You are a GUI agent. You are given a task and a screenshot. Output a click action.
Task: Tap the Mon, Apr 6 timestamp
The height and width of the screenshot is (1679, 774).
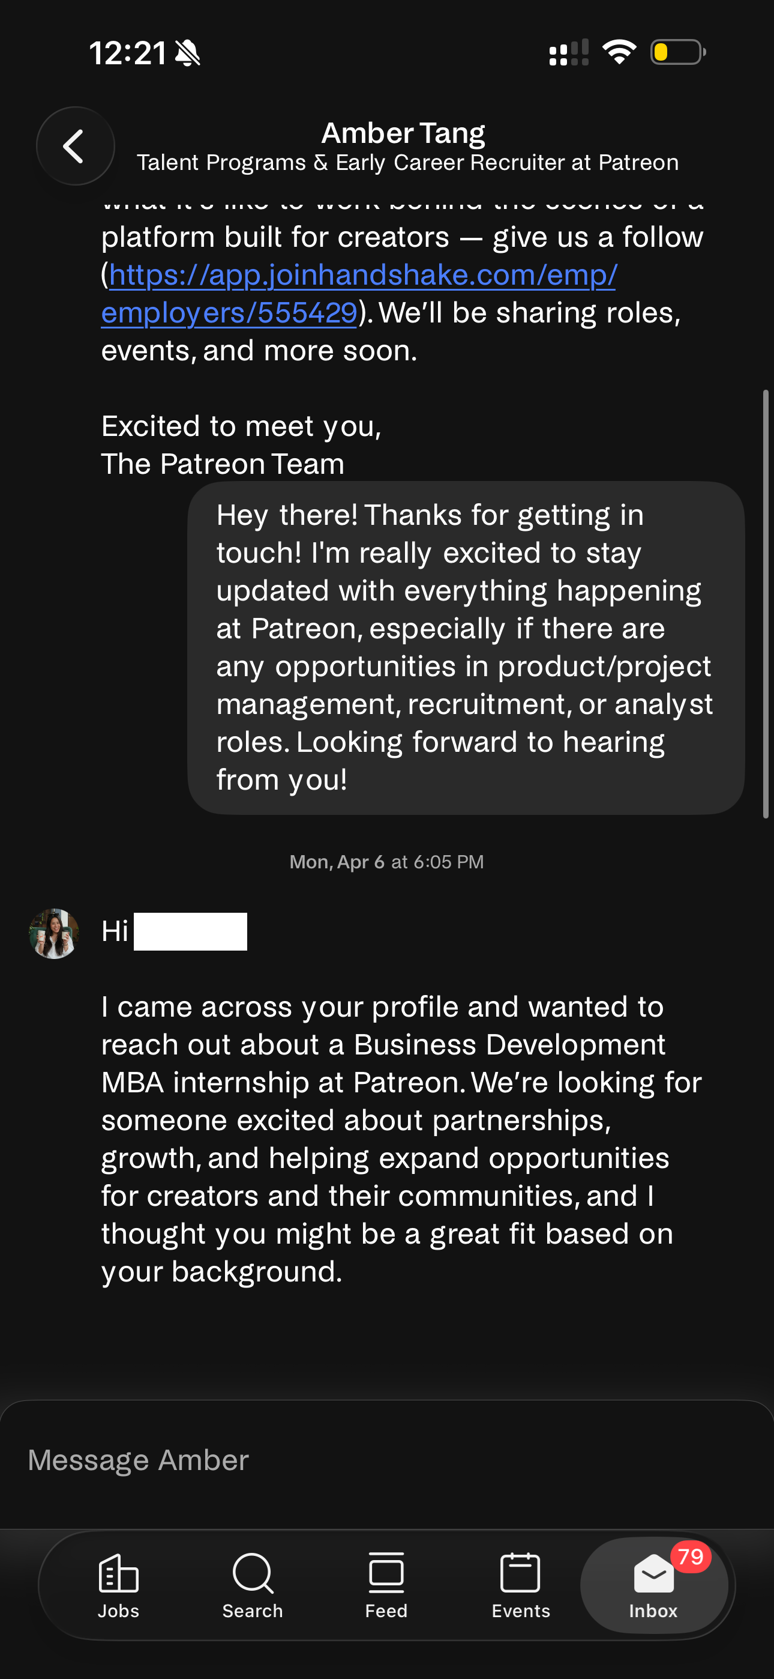386,862
